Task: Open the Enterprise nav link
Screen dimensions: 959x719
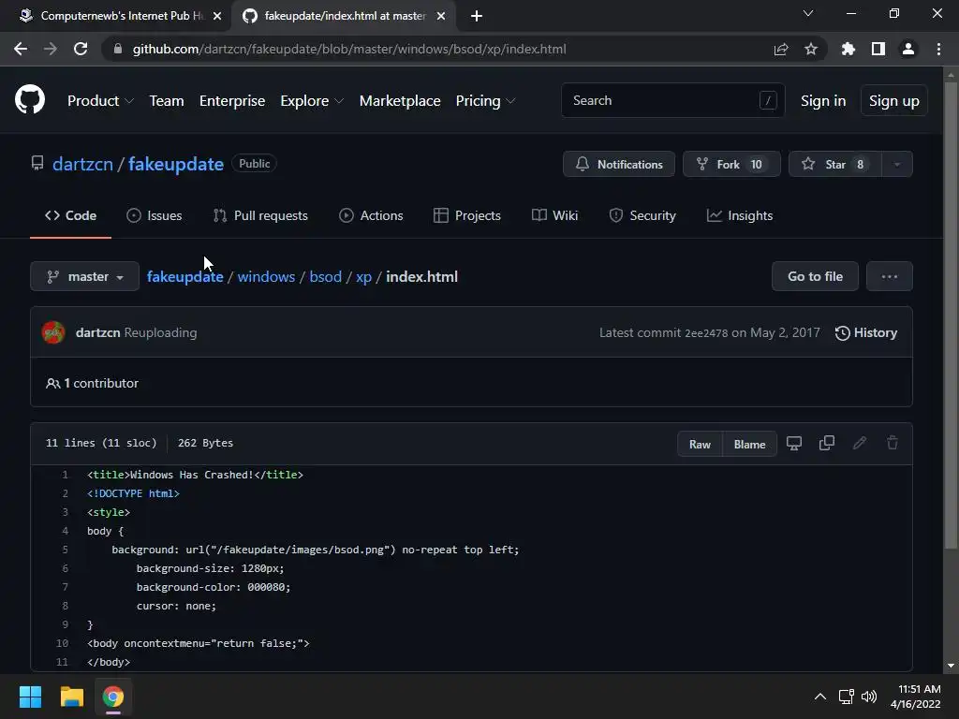Action: tap(232, 101)
